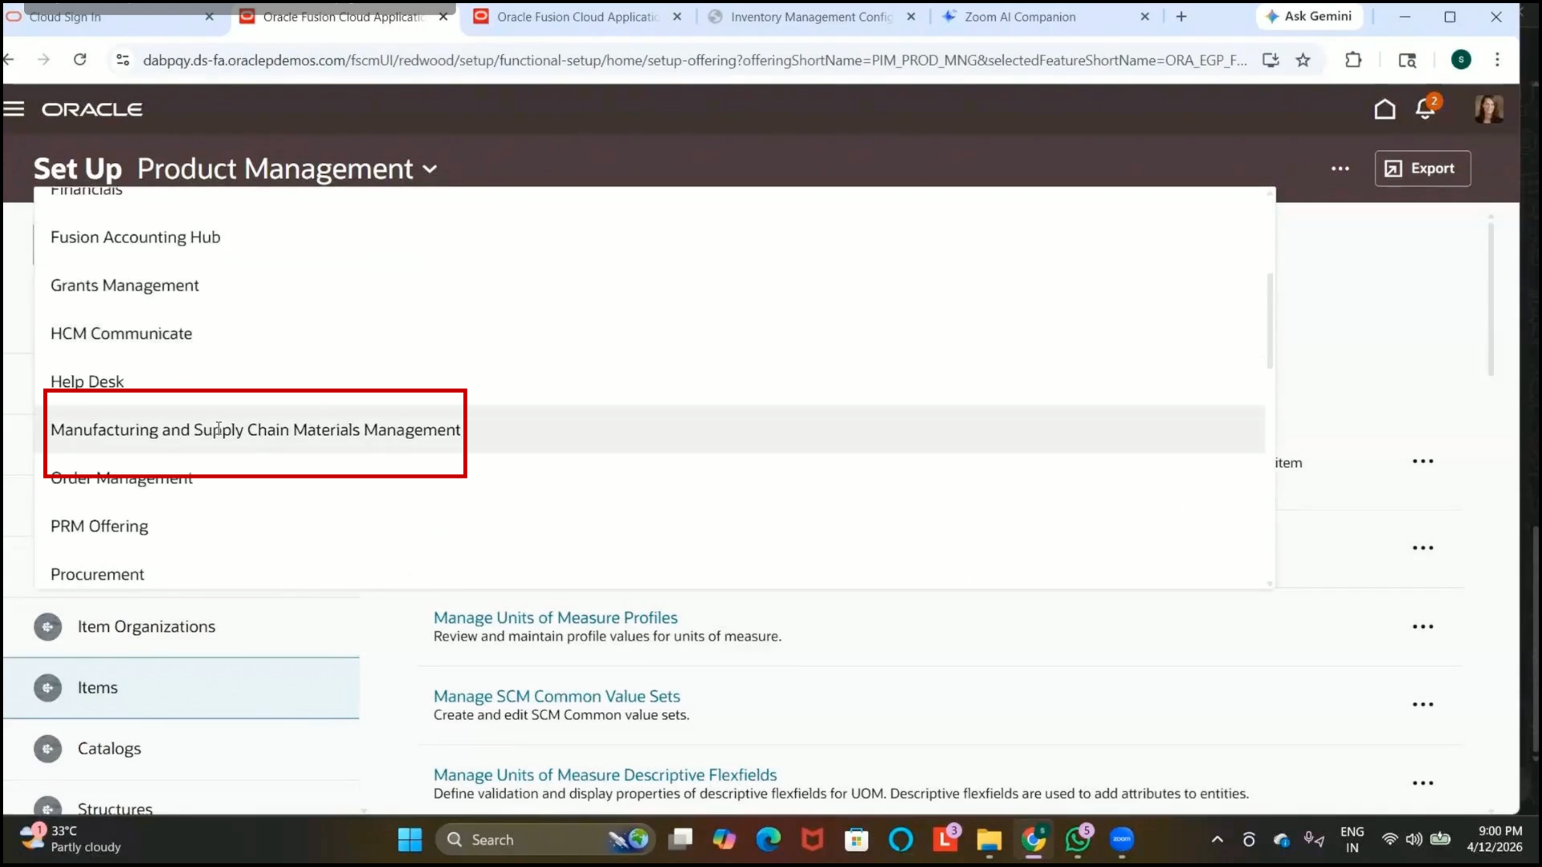Viewport: 1542px width, 867px height.
Task: Open File Explorer from taskbar
Action: click(989, 840)
